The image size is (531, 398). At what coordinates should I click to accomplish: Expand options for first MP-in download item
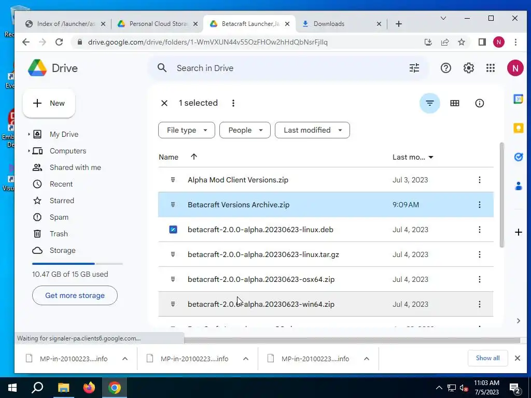click(x=124, y=359)
